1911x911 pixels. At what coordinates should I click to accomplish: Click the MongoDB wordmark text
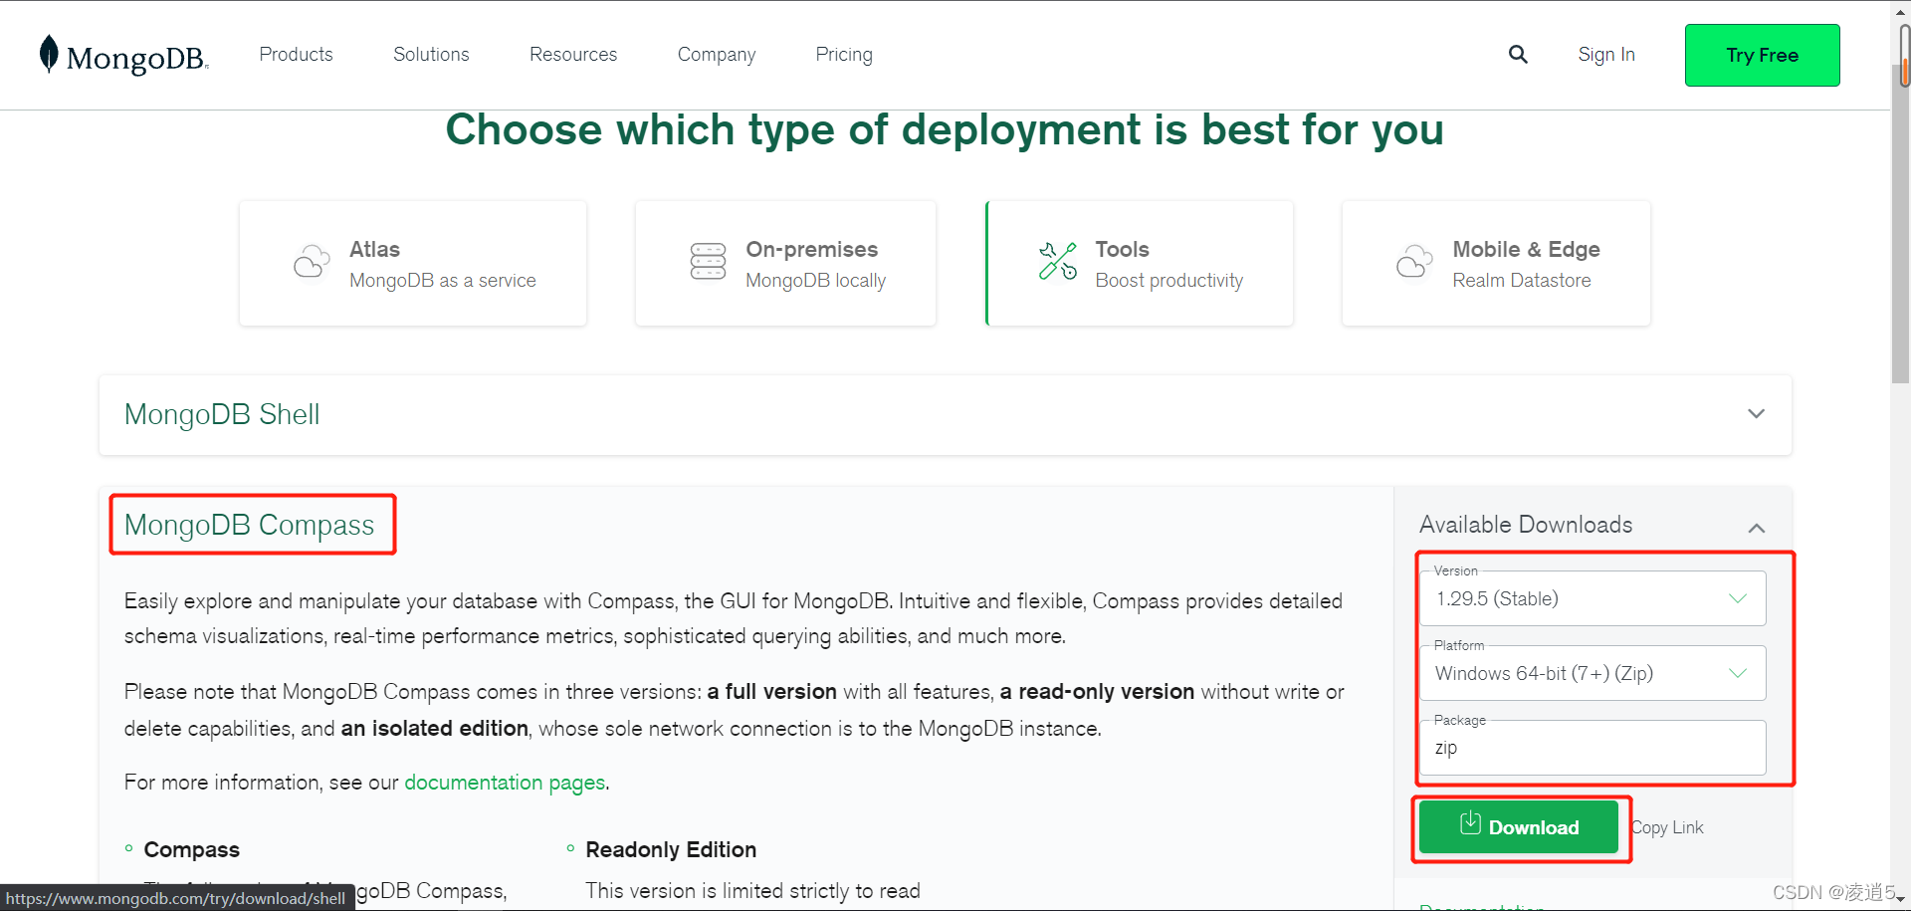[x=137, y=59]
